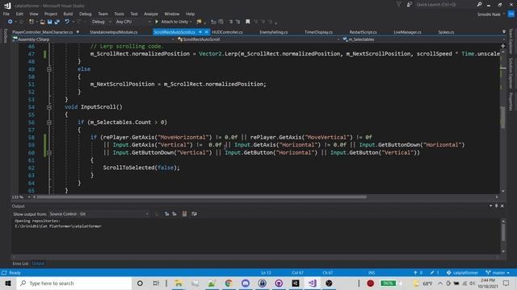517x290 pixels.
Task: Go to next message in Output toolbar
Action: tap(174, 214)
